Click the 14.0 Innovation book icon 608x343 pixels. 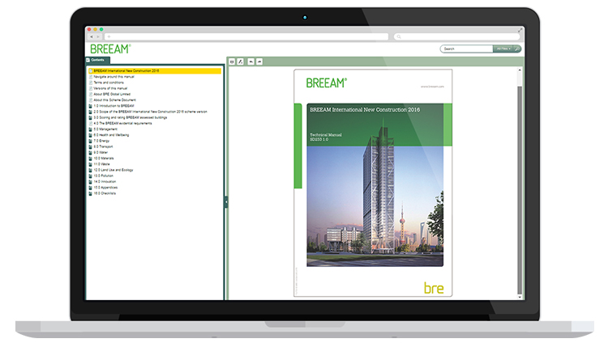click(x=91, y=181)
